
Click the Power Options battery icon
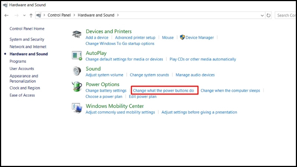(77, 86)
